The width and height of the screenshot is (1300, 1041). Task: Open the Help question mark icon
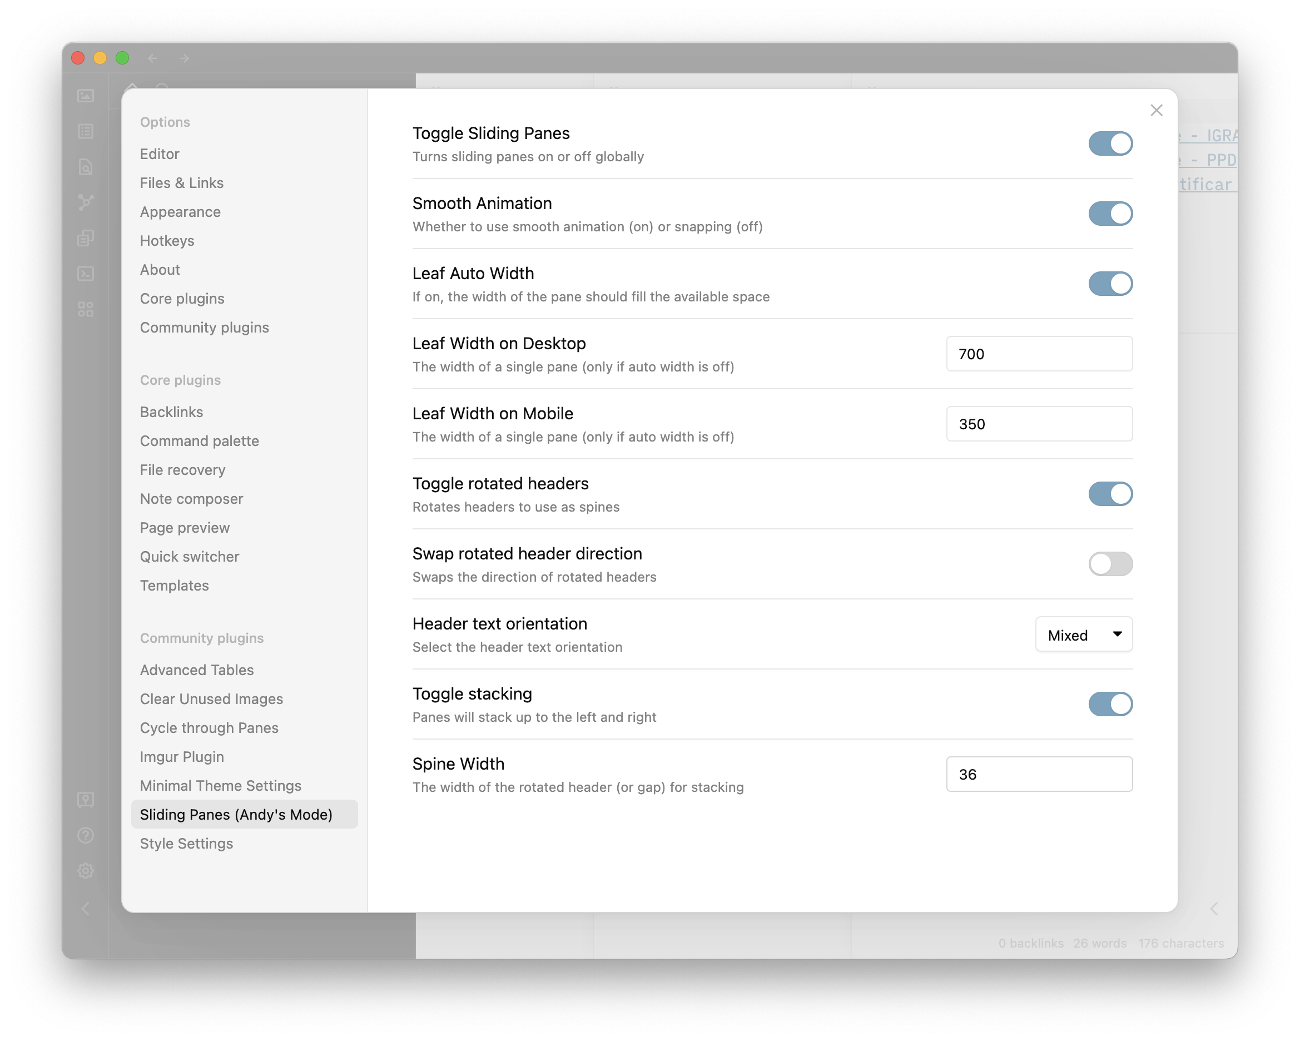coord(86,835)
